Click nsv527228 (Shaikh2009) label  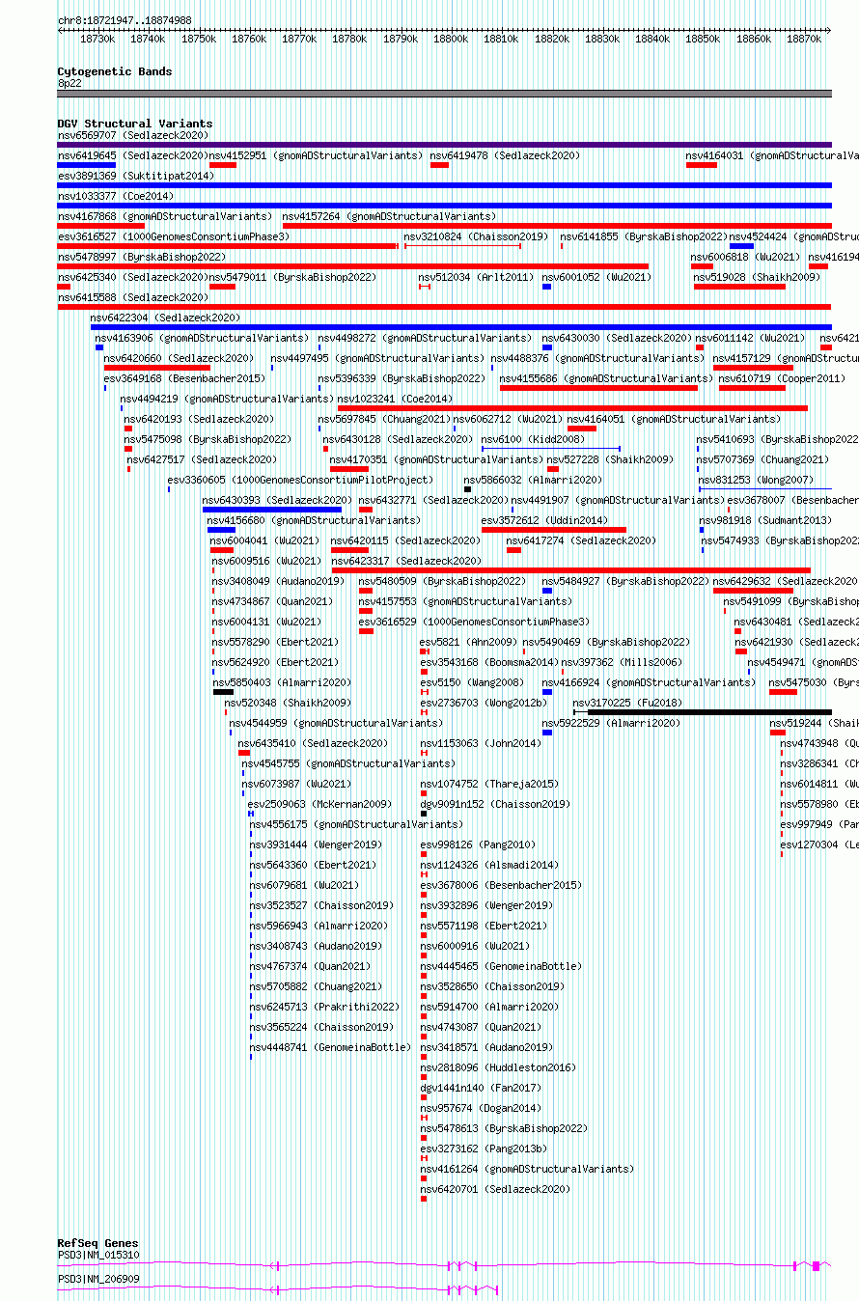pyautogui.click(x=611, y=459)
